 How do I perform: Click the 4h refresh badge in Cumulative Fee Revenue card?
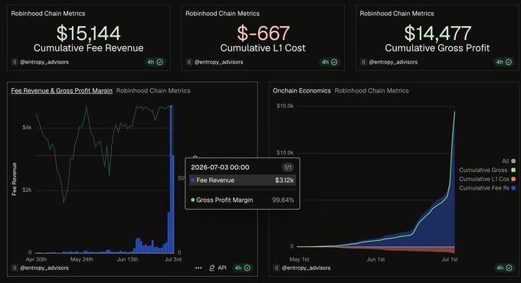click(x=155, y=62)
